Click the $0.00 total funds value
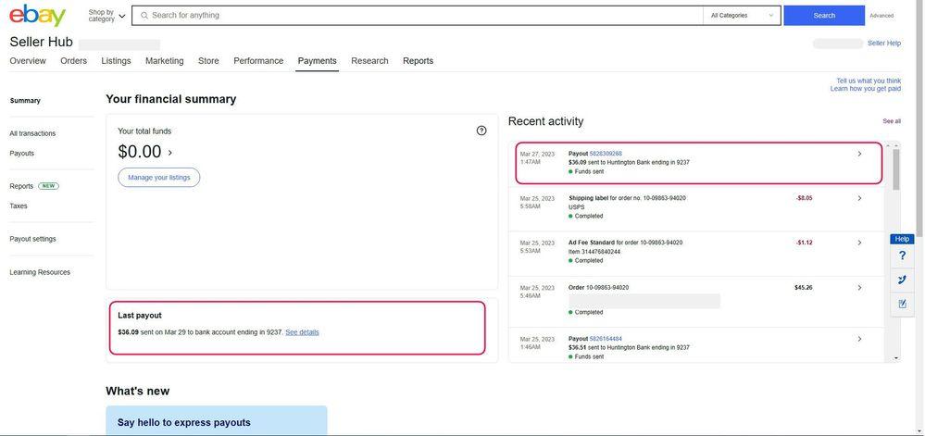The width and height of the screenshot is (925, 436). 140,152
